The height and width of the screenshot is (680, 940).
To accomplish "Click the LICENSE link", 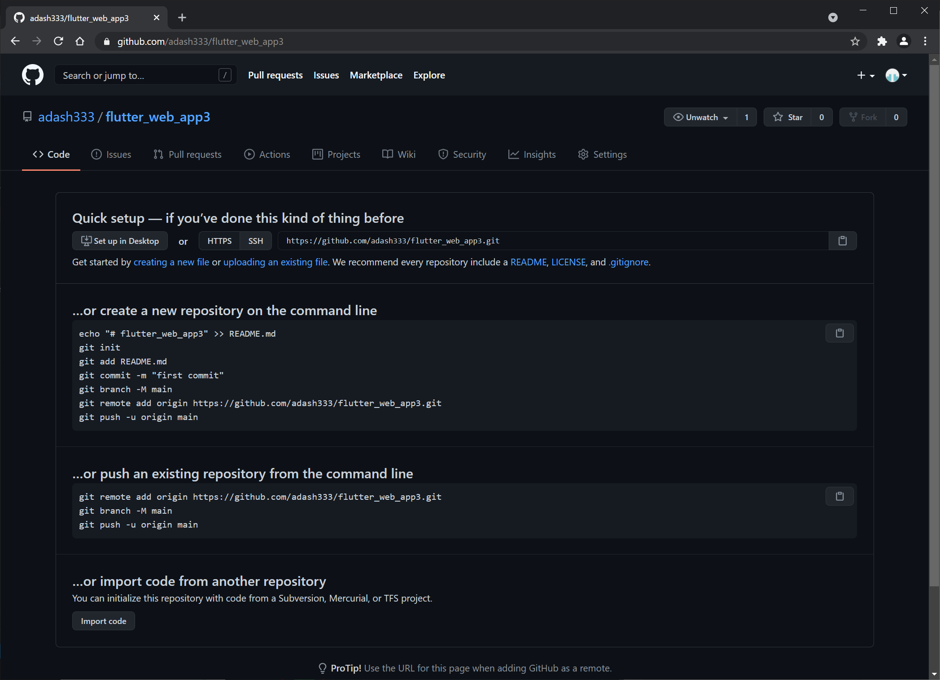I will pyautogui.click(x=568, y=262).
